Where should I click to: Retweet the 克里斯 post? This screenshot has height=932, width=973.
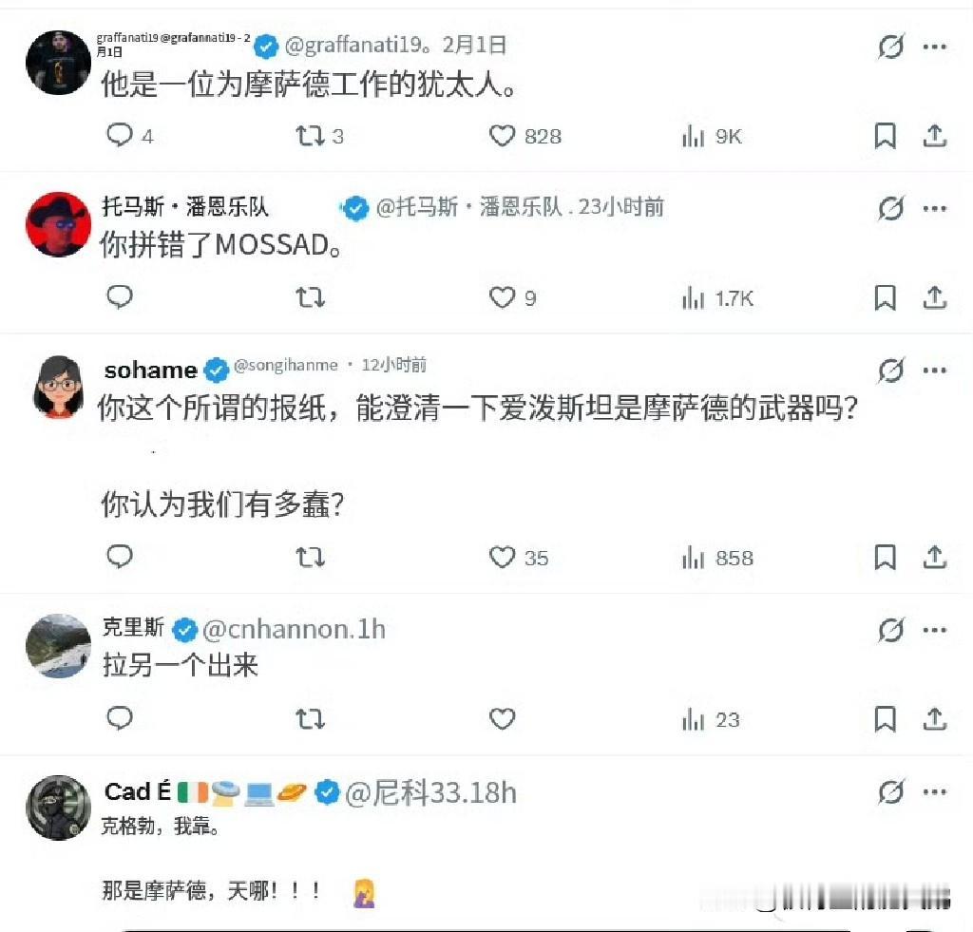[310, 719]
